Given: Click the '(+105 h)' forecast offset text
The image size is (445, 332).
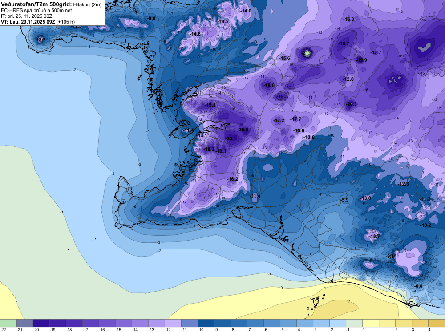Looking at the screenshot, I should [x=65, y=22].
